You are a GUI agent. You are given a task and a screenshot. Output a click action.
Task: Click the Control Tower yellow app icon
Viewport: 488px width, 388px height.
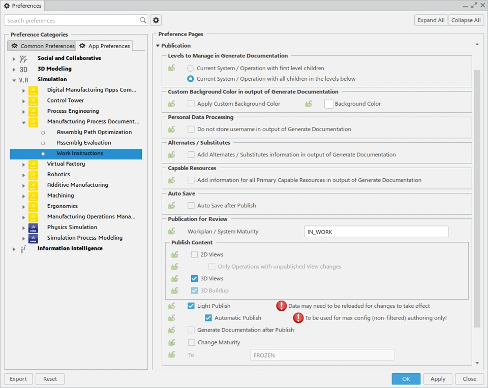click(x=33, y=101)
